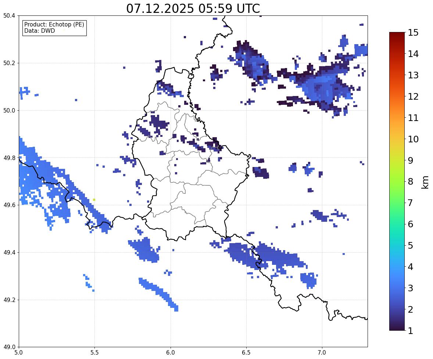Click the x-axis tick label "5.5"

click(94, 353)
